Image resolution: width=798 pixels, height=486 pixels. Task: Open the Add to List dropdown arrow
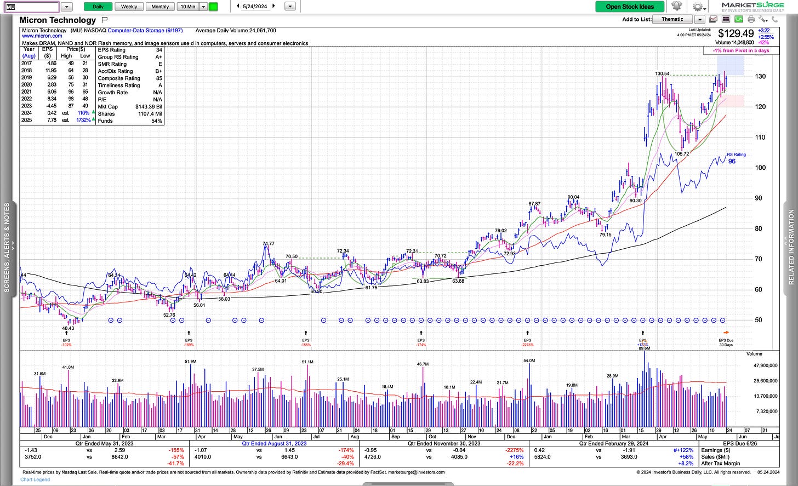click(699, 19)
